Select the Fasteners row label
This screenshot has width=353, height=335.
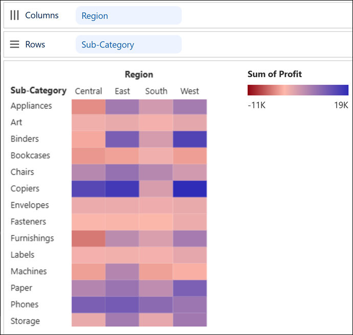click(28, 222)
